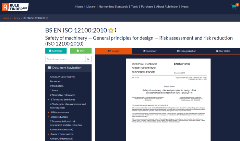
Task: Open the shopping cart icon
Action: click(x=234, y=7)
